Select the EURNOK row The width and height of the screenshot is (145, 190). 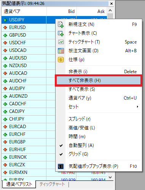coord(29,157)
